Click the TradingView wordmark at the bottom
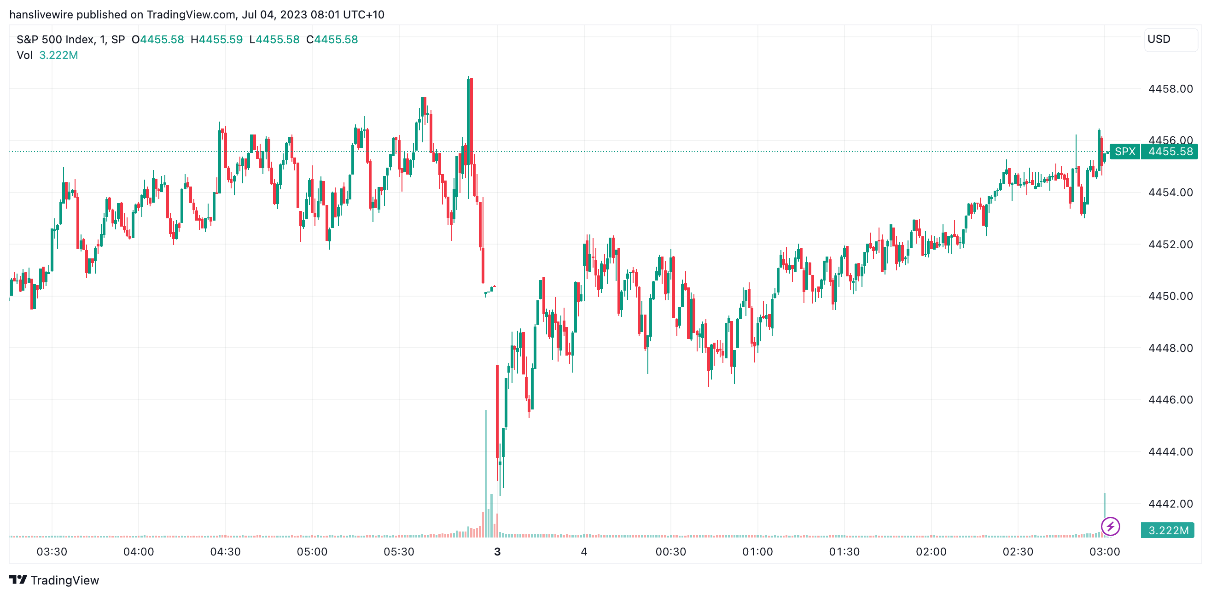Image resolution: width=1211 pixels, height=596 pixels. tap(65, 580)
